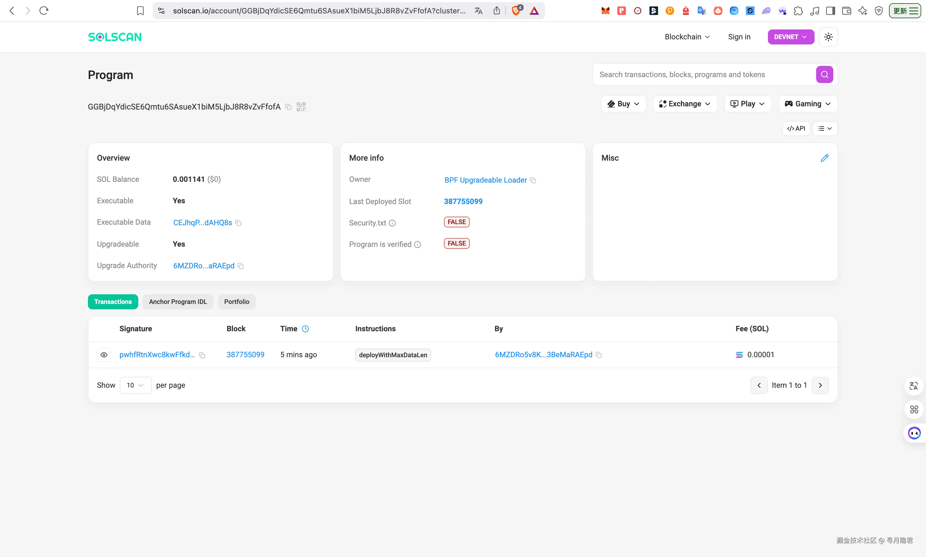
Task: Show Program is verified info icon
Action: coord(417,245)
